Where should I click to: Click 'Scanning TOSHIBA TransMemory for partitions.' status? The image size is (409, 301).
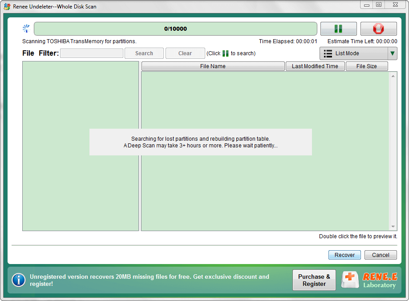click(x=79, y=41)
